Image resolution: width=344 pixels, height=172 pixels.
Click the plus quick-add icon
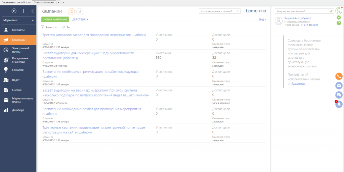(23, 11)
